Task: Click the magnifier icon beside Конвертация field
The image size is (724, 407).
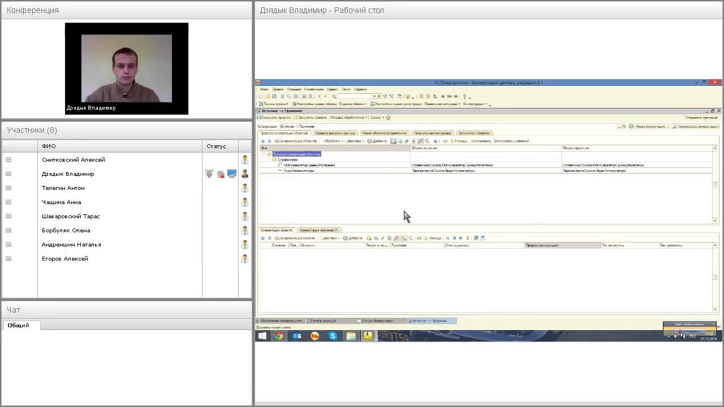Action: tap(624, 126)
